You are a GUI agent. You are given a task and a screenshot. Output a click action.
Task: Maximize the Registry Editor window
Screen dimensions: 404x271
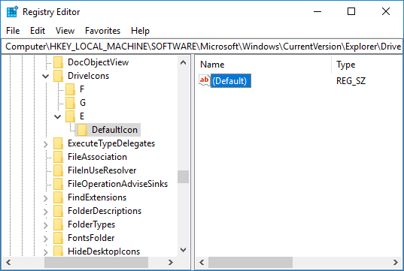point(351,11)
